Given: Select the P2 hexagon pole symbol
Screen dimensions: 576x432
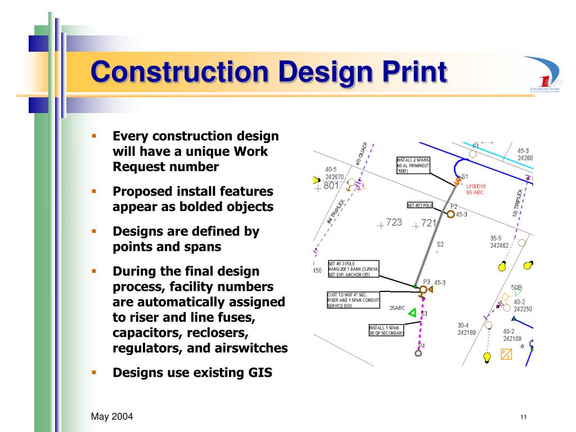Looking at the screenshot, I should (451, 214).
